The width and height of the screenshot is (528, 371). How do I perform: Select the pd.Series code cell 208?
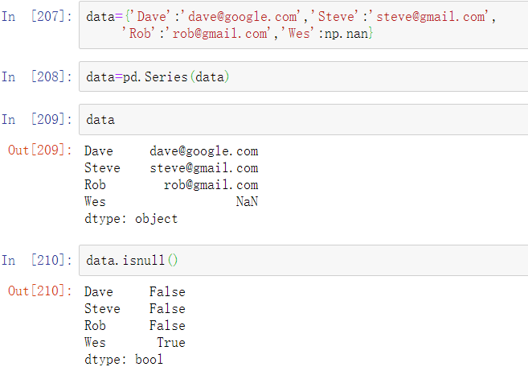[x=304, y=76]
